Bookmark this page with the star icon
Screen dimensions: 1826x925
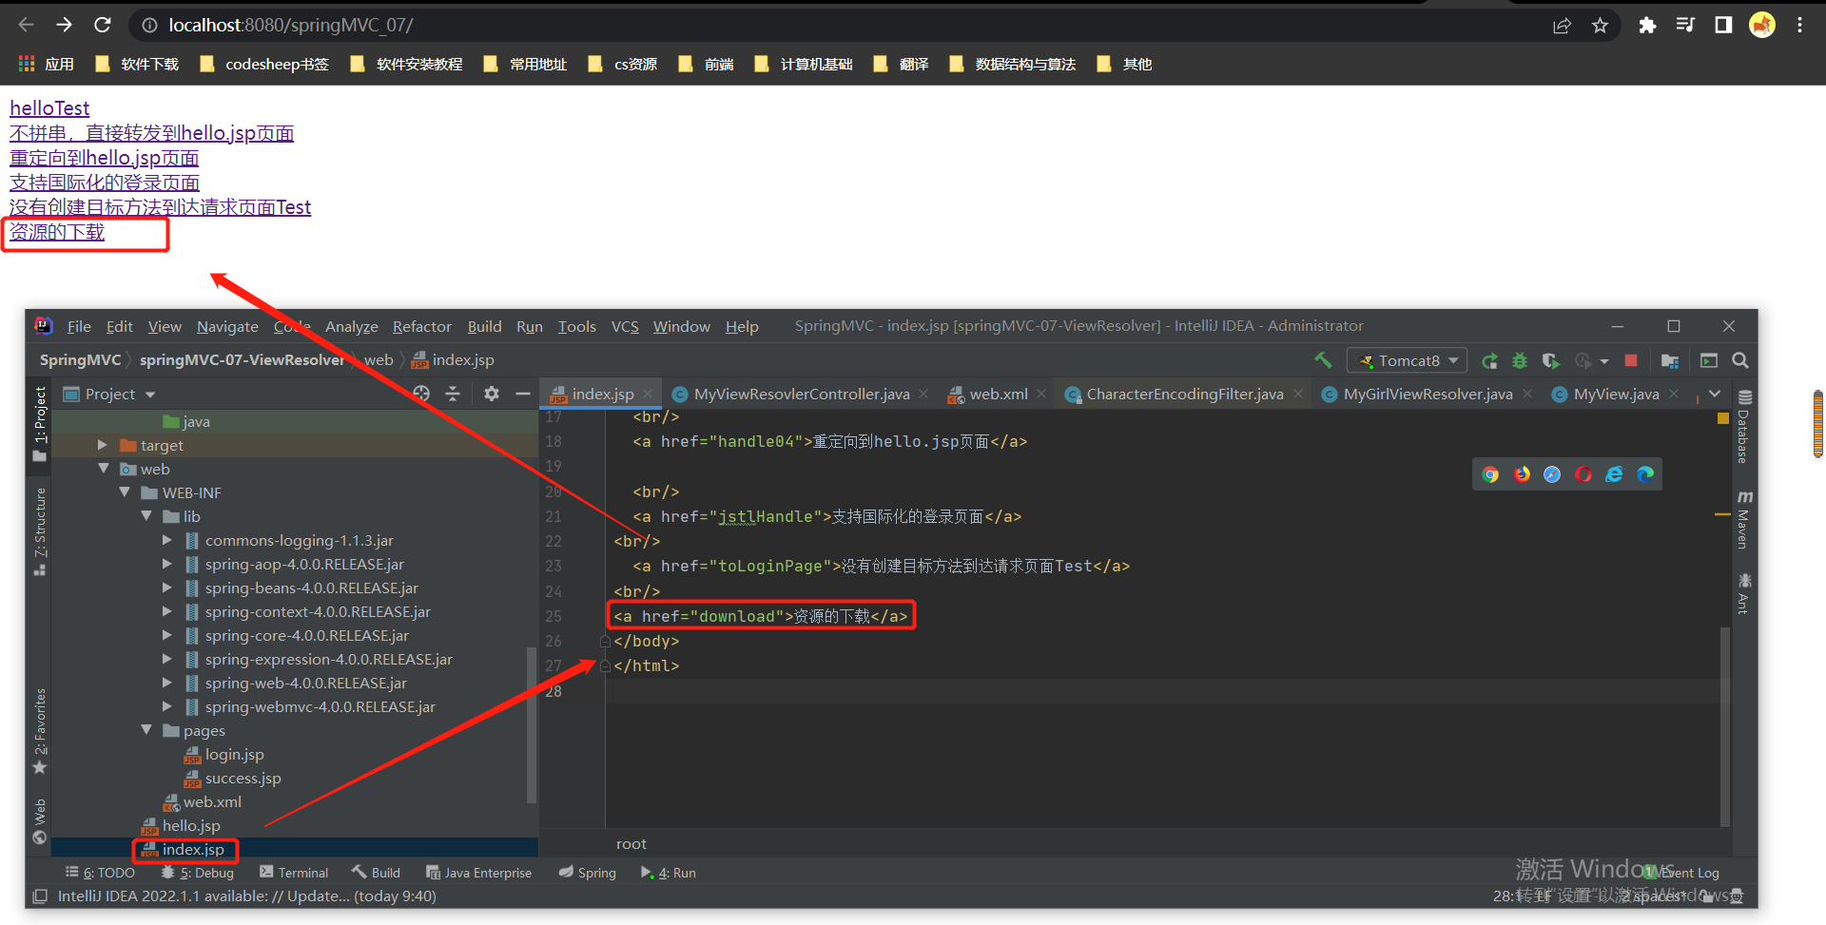(1601, 26)
